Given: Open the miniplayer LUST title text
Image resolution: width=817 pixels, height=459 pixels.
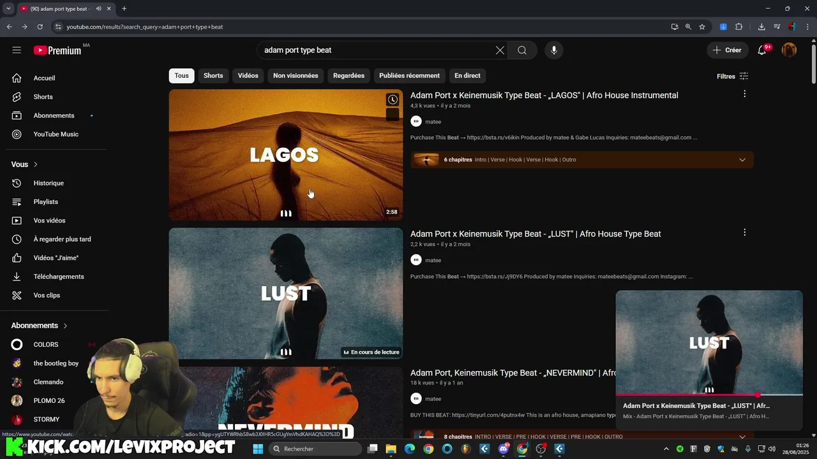Looking at the screenshot, I should pyautogui.click(x=696, y=405).
